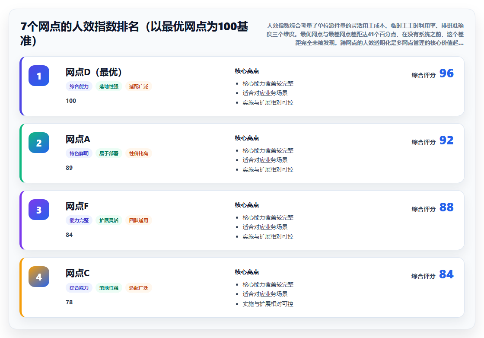Screen dimensions: 484x338
Task: Click 实施与扩展相对可控 bullet in 网点D card
Action: pyautogui.click(x=268, y=102)
